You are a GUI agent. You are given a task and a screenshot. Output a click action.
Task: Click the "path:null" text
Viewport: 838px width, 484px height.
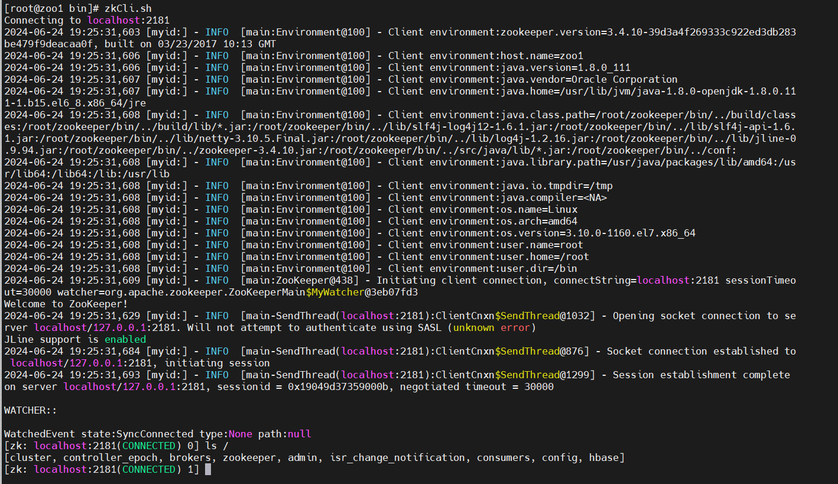[285, 434]
